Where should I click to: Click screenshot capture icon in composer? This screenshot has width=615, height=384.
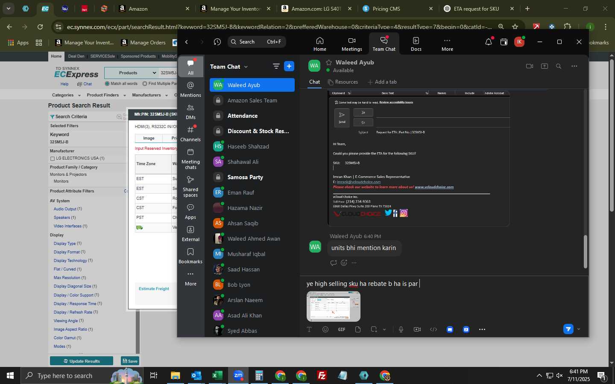tap(374, 329)
